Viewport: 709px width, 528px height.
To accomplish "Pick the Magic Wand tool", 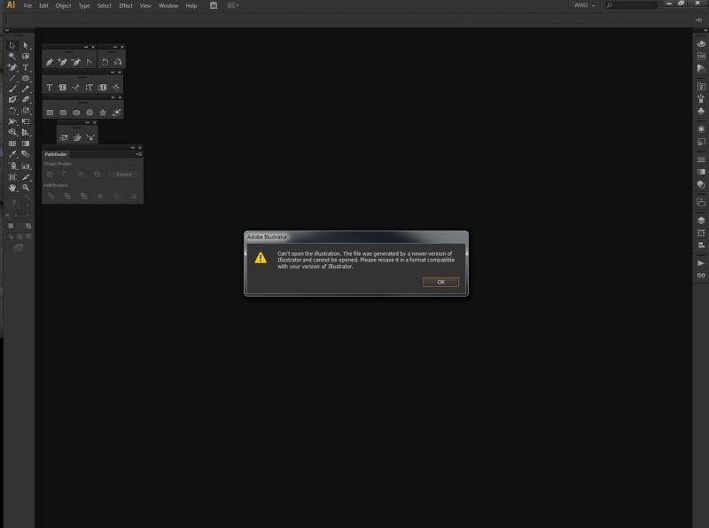I will pyautogui.click(x=12, y=57).
